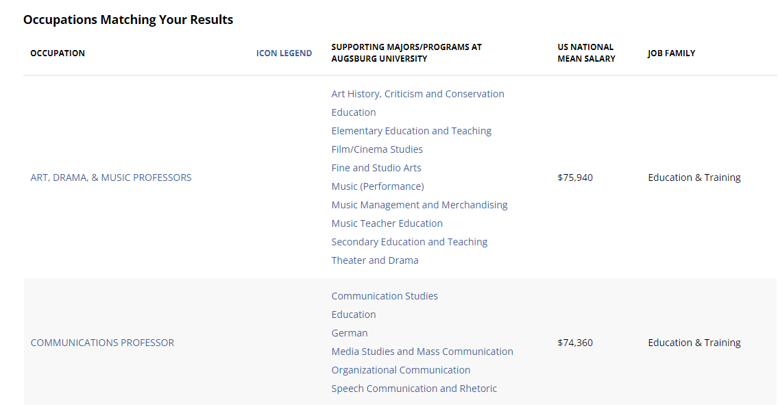Click the OCCUPATION column header

click(x=58, y=53)
